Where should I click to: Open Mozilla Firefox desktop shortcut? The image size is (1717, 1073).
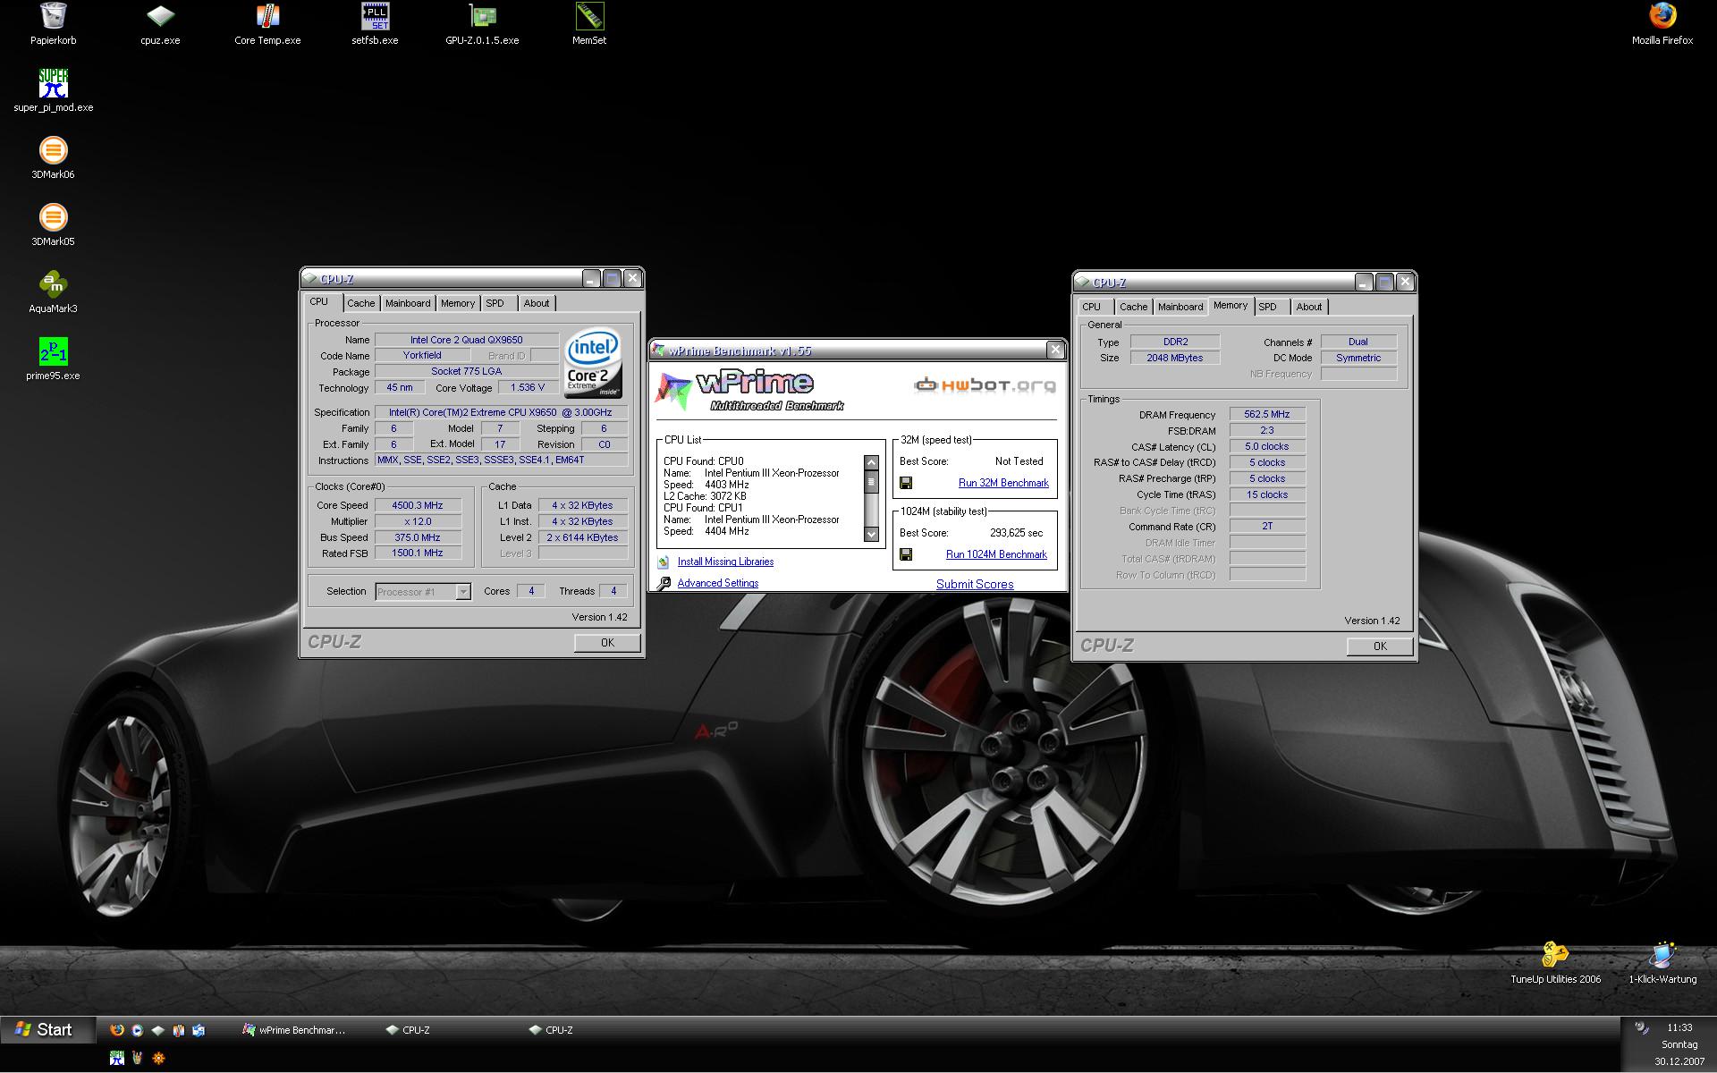click(x=1662, y=23)
